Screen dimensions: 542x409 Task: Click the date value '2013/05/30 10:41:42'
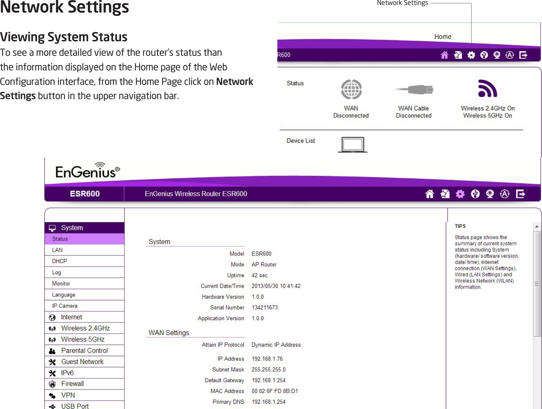[x=276, y=286]
